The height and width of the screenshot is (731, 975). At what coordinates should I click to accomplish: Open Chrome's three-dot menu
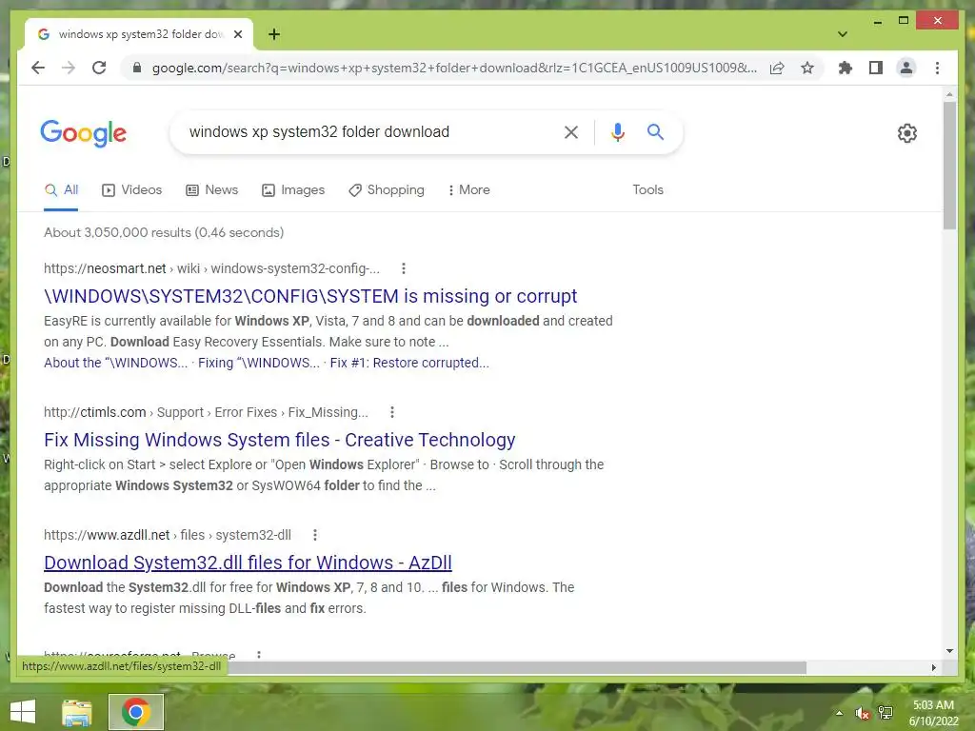(x=937, y=68)
